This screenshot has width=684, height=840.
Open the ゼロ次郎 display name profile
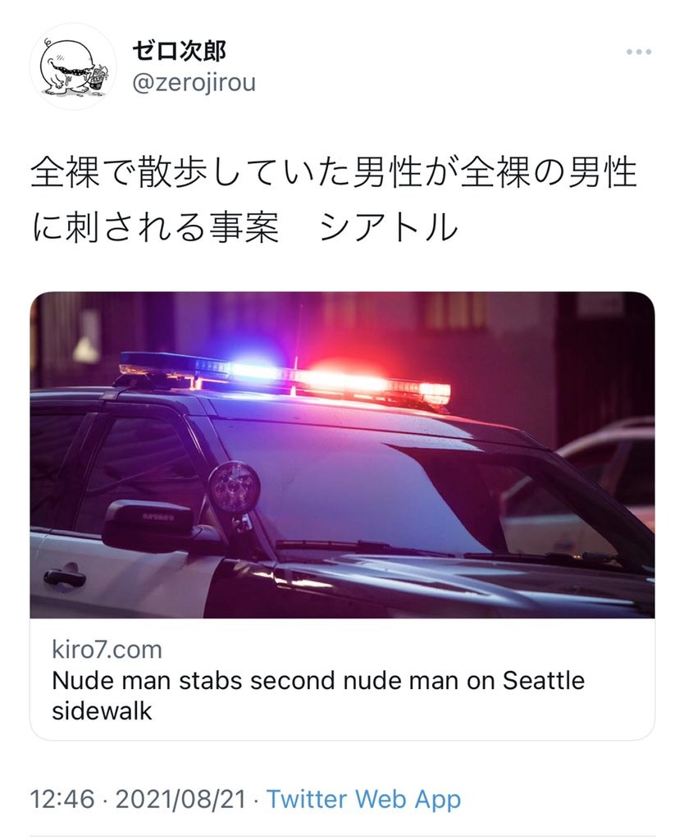(179, 51)
